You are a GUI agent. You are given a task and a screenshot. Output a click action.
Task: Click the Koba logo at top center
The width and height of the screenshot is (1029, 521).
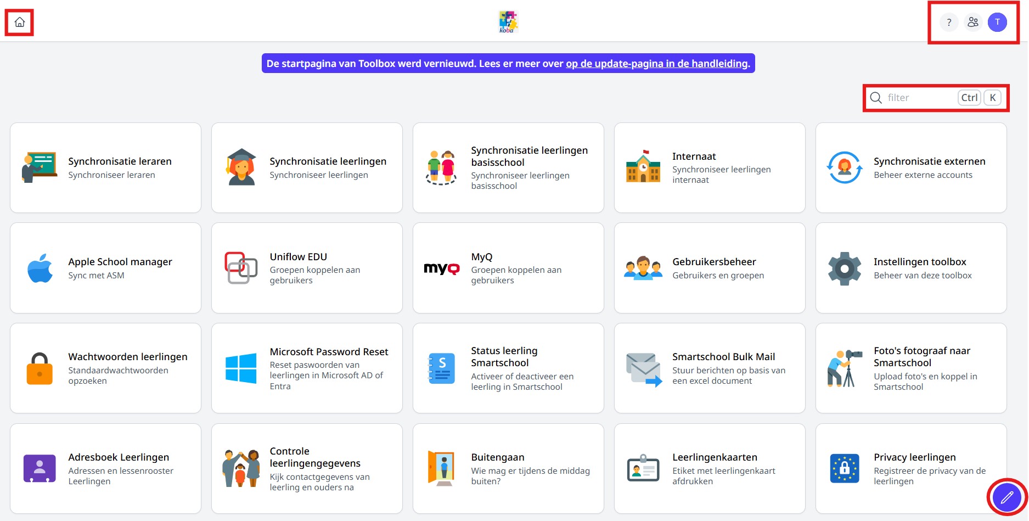pos(508,23)
